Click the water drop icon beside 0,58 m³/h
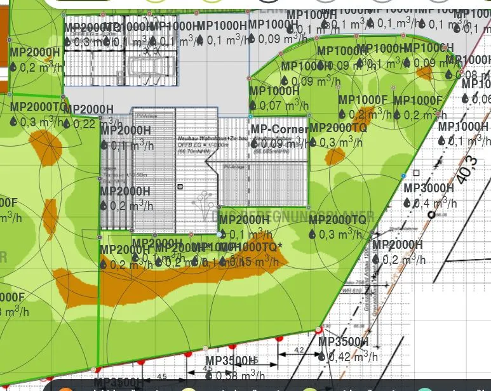 point(209,376)
